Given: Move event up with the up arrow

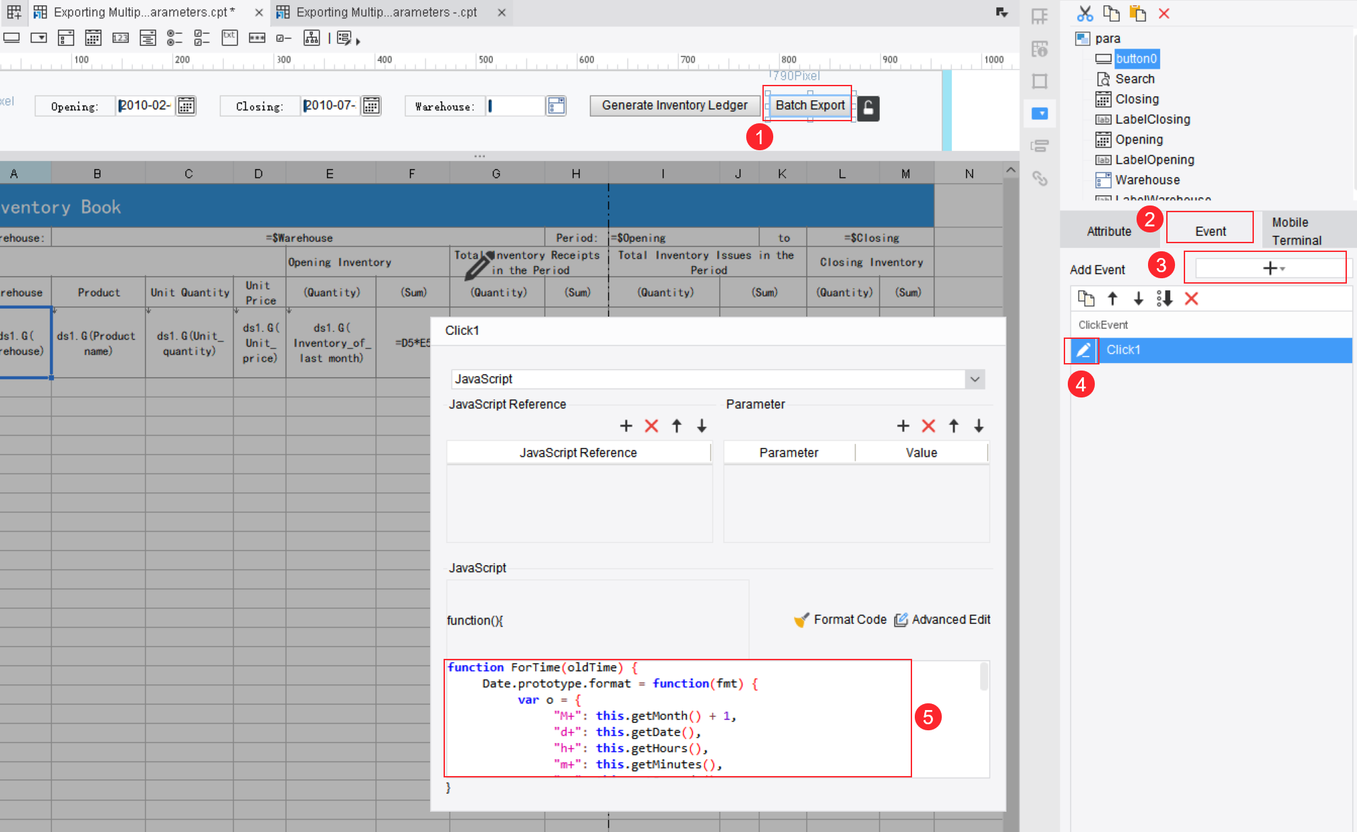Looking at the screenshot, I should [x=1112, y=298].
